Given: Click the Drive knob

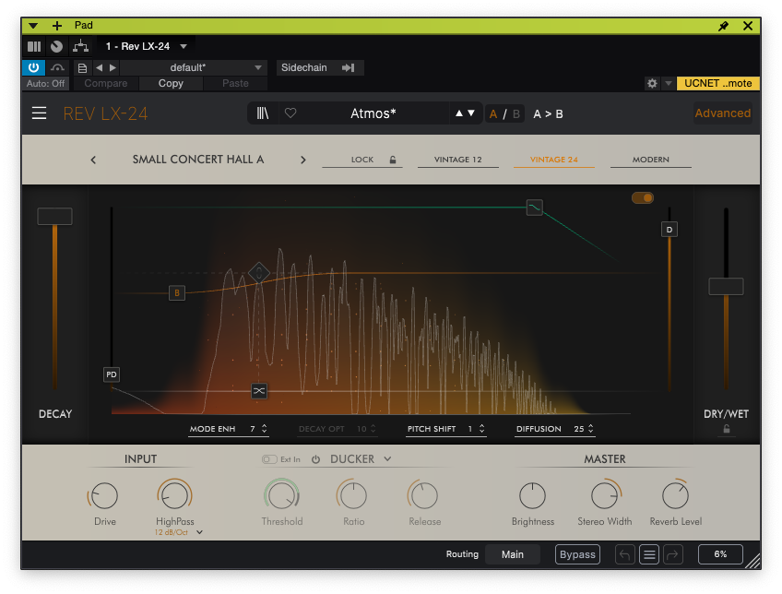Looking at the screenshot, I should (105, 495).
